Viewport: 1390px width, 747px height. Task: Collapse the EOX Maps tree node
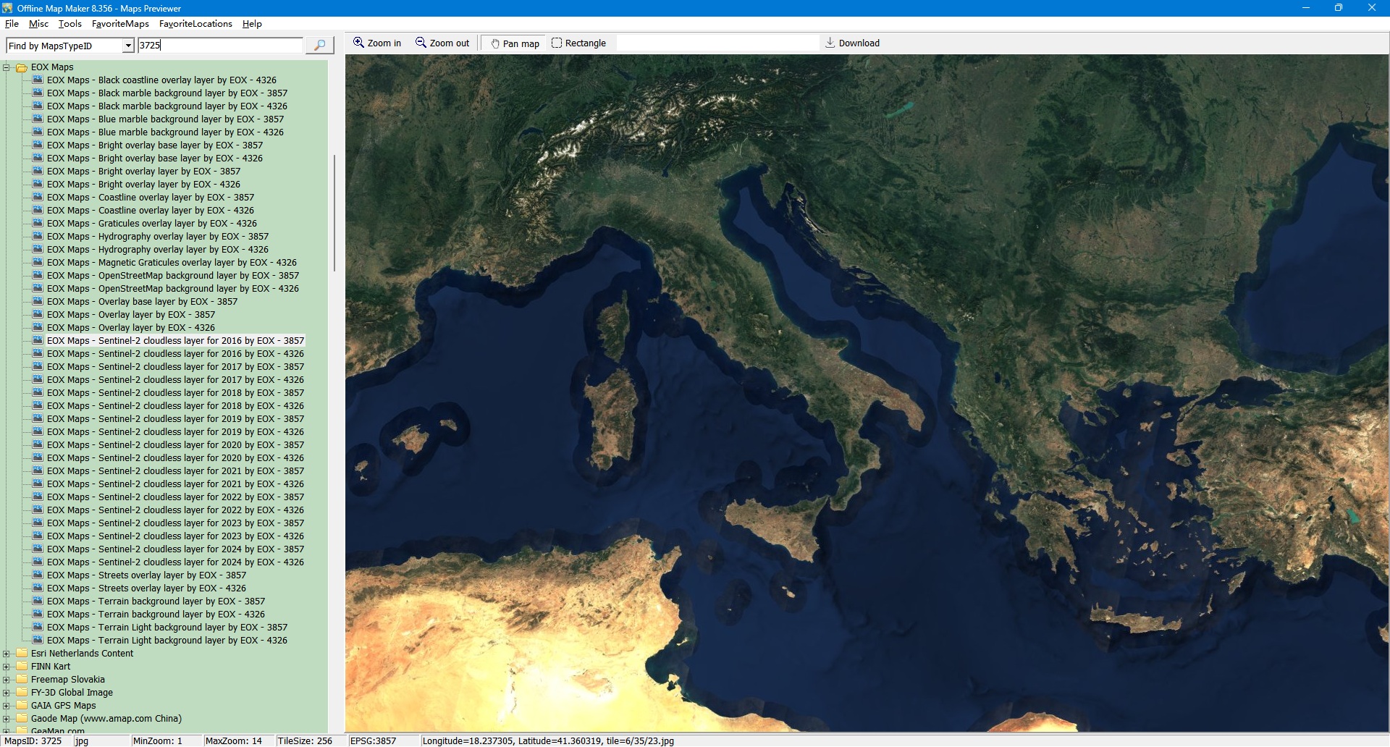[7, 67]
